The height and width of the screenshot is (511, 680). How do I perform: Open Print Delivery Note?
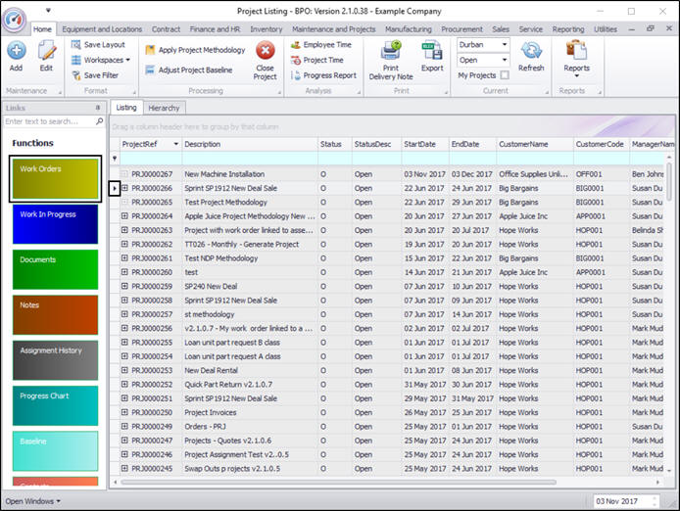pos(390,51)
